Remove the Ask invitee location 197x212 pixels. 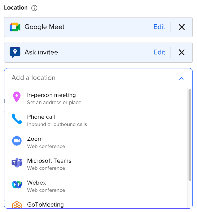(182, 53)
